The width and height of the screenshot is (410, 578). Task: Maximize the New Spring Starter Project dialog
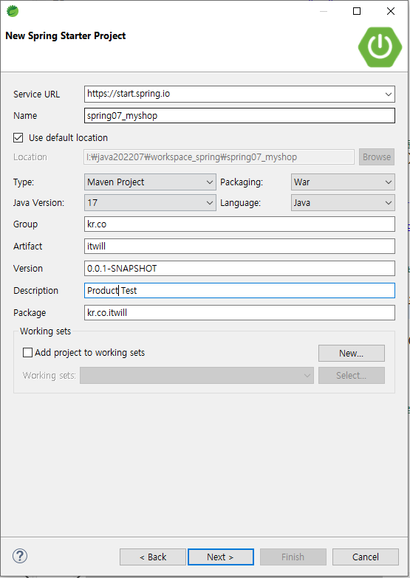(357, 11)
